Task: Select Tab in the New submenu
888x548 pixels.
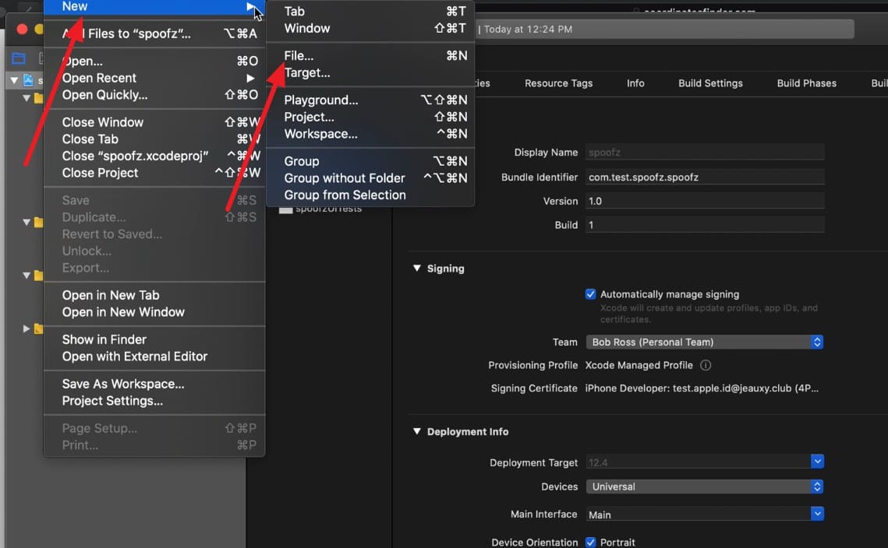Action: [370, 12]
